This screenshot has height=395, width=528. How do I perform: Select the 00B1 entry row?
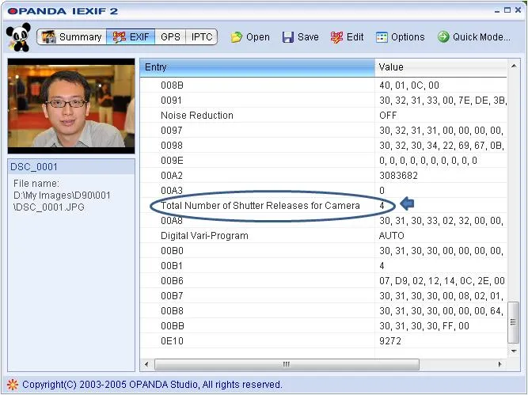323,266
